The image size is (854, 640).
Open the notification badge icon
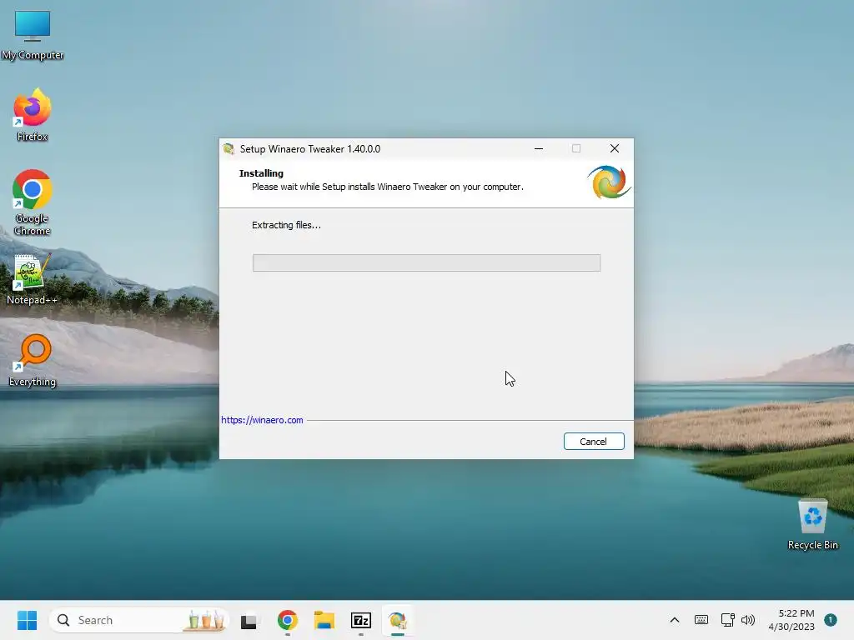[831, 620]
